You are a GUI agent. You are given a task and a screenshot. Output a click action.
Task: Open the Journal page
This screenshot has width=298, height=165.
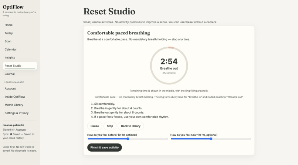tap(20, 74)
